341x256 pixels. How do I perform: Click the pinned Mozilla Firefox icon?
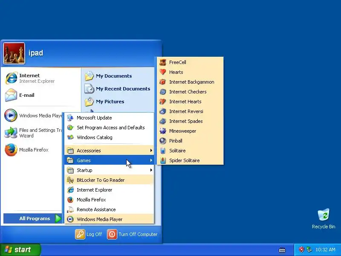(11, 150)
